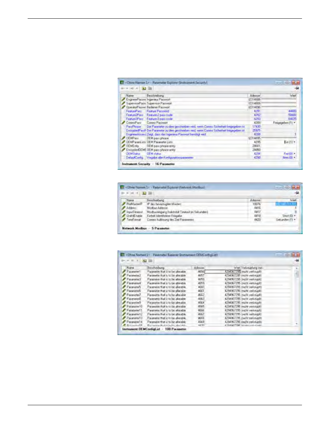The image size is (330, 427).
Task: Click highlighted PrefMasterIP value field
Action: [286, 204]
